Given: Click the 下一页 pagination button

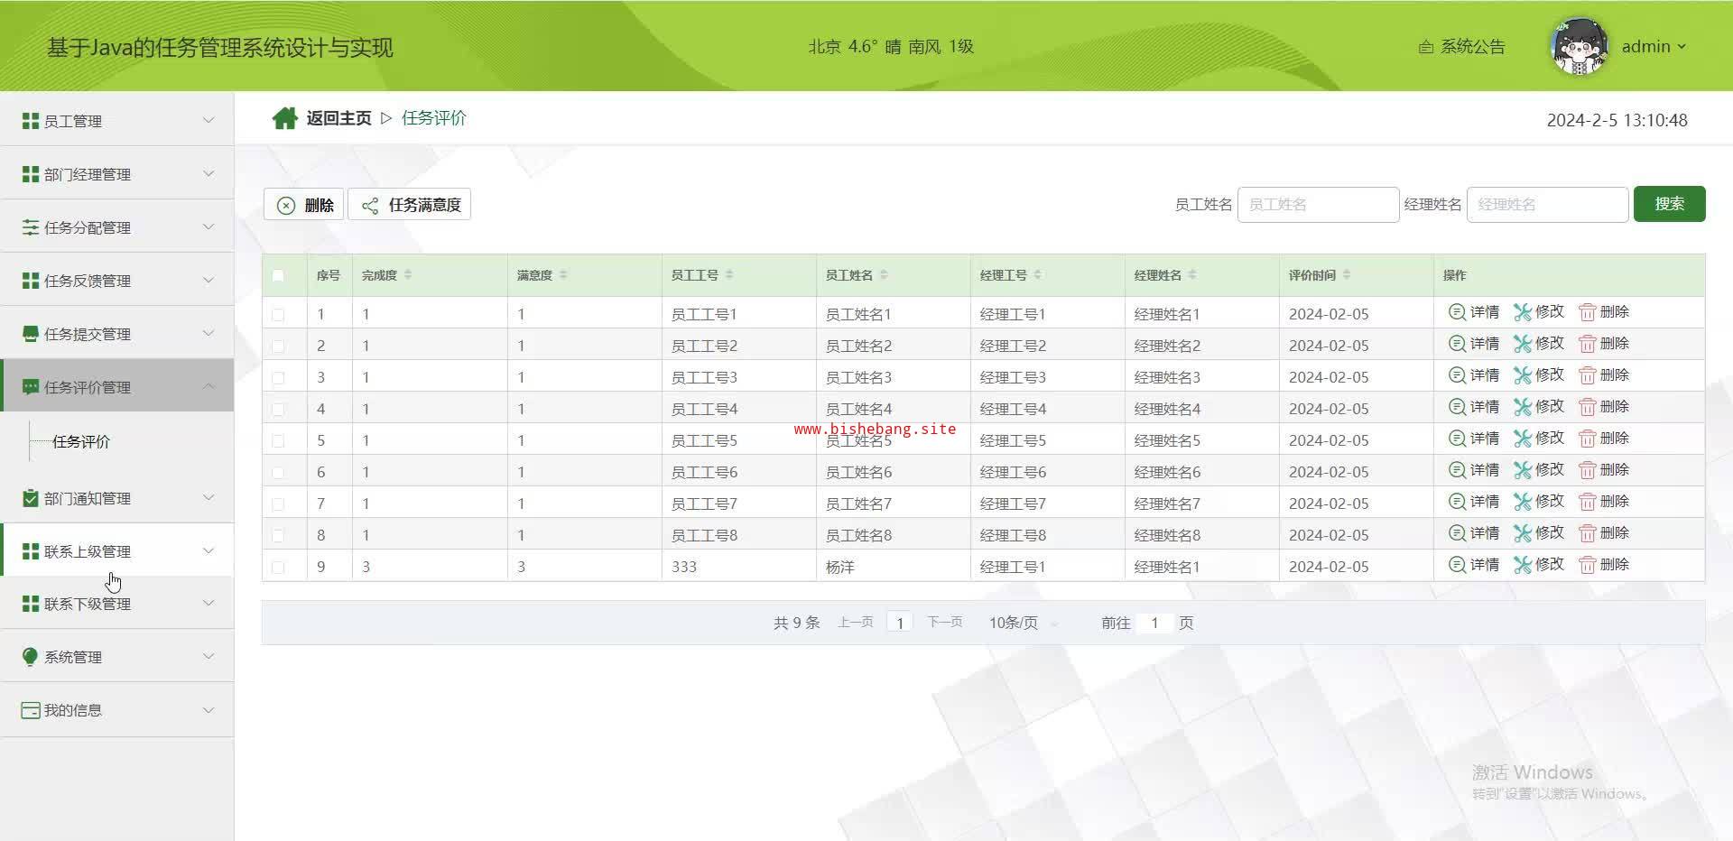Looking at the screenshot, I should [x=945, y=623].
